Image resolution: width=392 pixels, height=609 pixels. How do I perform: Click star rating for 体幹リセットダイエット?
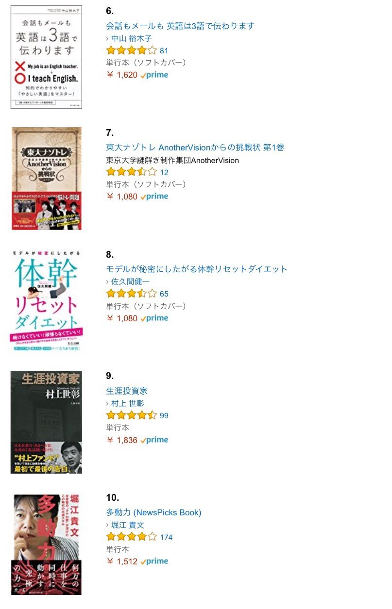pyautogui.click(x=131, y=294)
